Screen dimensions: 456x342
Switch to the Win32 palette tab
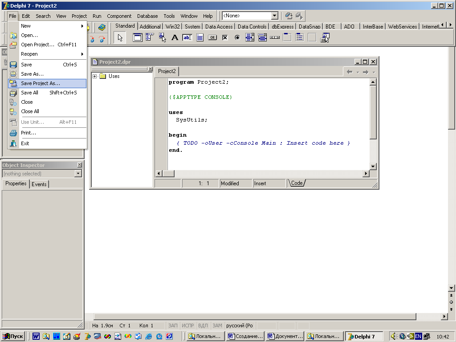(x=172, y=26)
